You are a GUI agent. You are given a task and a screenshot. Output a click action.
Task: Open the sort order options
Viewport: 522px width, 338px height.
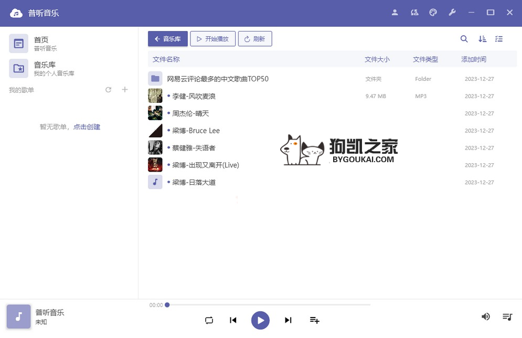[482, 39]
